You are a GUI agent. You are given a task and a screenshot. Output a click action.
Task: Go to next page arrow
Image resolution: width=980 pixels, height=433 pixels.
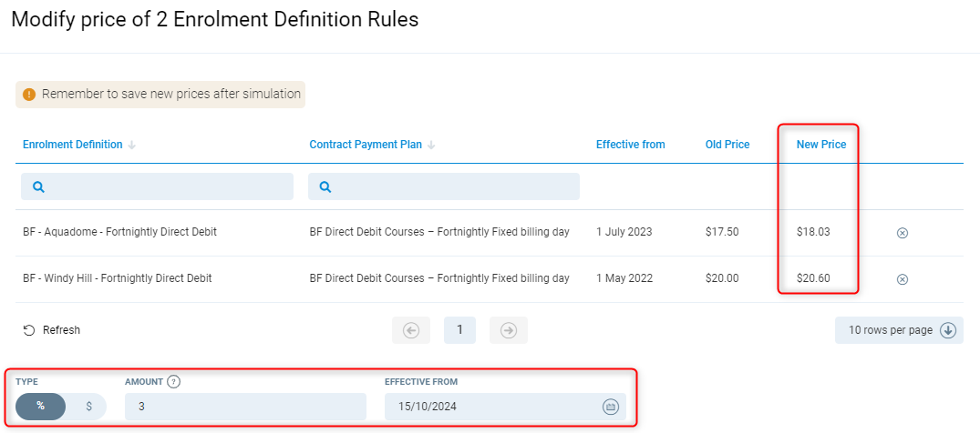[x=509, y=330]
